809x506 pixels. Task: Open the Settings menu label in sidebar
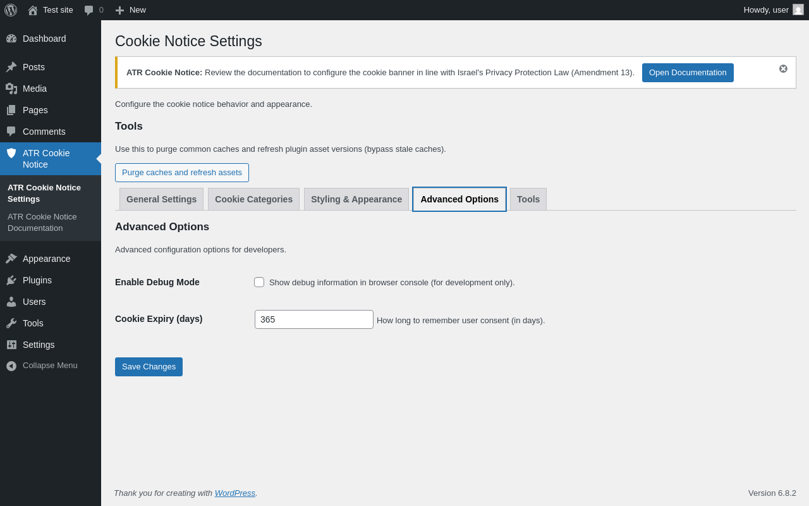[39, 345]
